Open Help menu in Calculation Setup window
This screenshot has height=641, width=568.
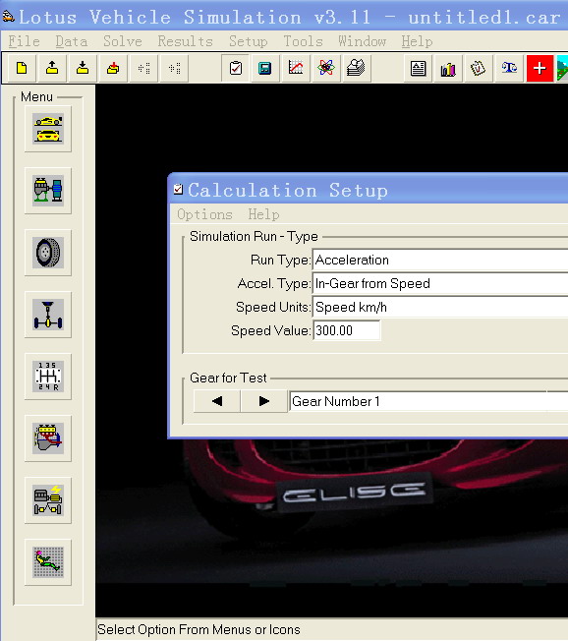(x=263, y=214)
